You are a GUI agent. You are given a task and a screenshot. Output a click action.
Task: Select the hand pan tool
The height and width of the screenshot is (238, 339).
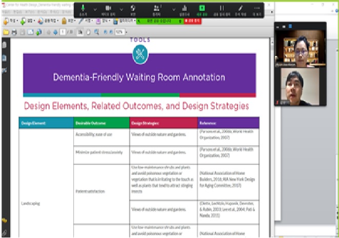(x=88, y=33)
